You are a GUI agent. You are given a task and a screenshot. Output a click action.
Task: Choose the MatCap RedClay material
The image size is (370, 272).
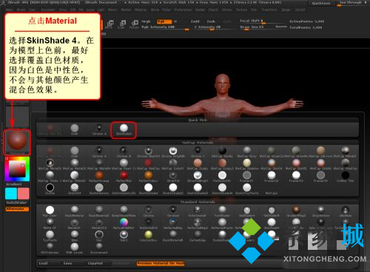point(148,164)
